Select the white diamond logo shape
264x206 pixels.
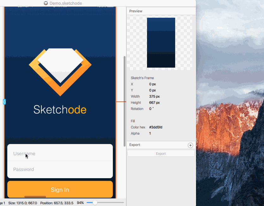(x=60, y=65)
